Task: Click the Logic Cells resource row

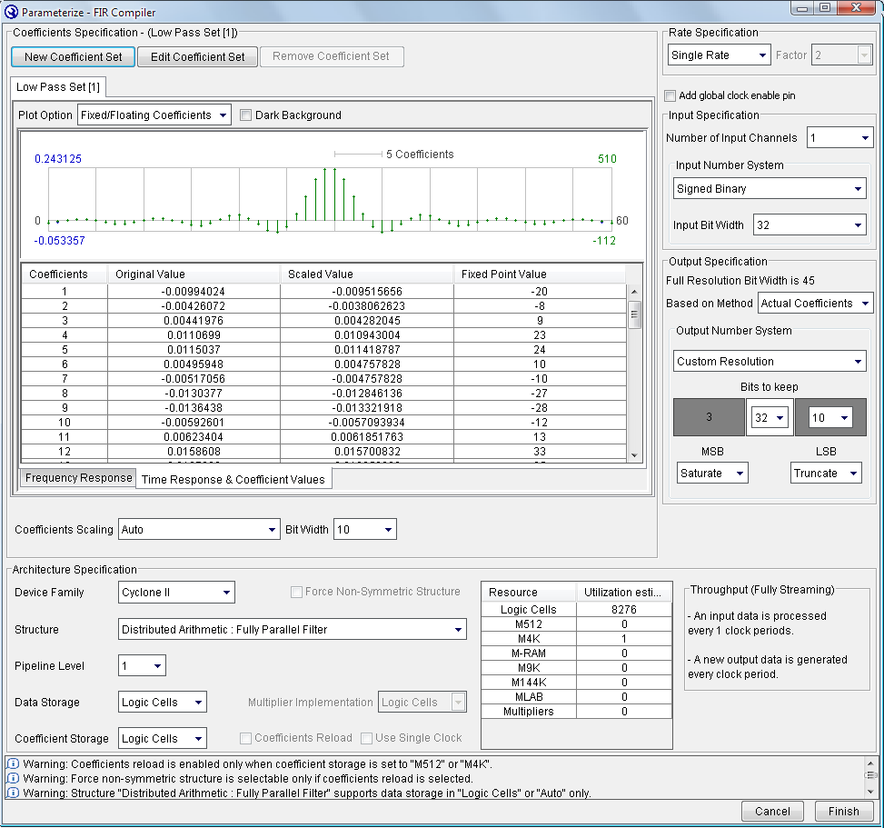Action: [577, 610]
